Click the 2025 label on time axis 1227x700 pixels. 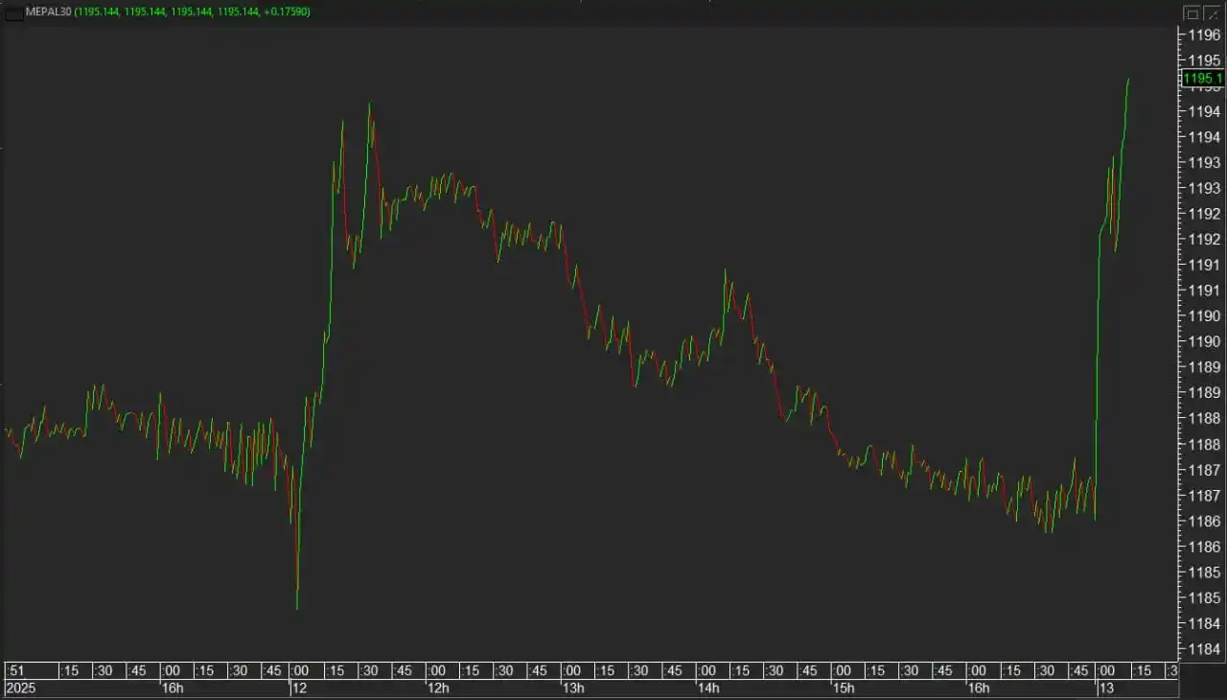pyautogui.click(x=20, y=688)
